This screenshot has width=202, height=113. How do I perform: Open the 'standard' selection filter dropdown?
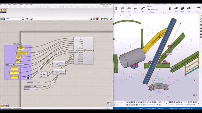tap(151, 105)
